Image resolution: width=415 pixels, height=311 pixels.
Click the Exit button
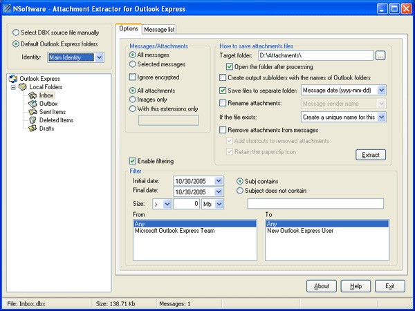coord(390,286)
